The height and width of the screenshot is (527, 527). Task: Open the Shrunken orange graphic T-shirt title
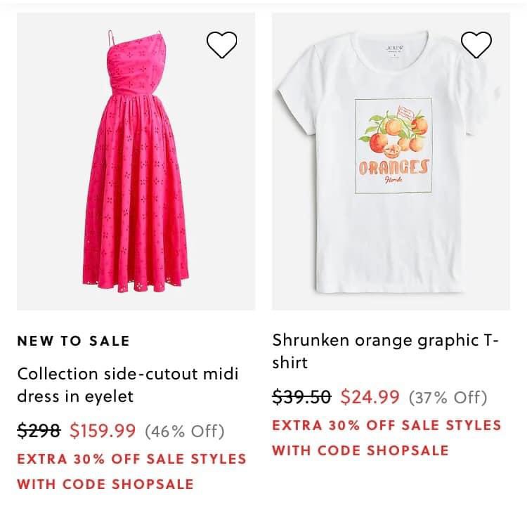click(385, 352)
